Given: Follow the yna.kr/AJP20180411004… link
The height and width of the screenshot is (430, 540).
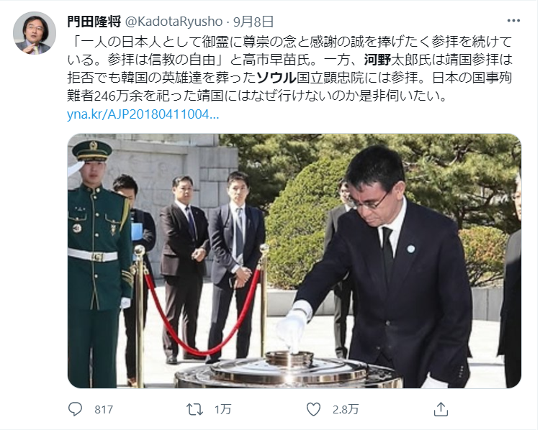Looking at the screenshot, I should point(143,114).
